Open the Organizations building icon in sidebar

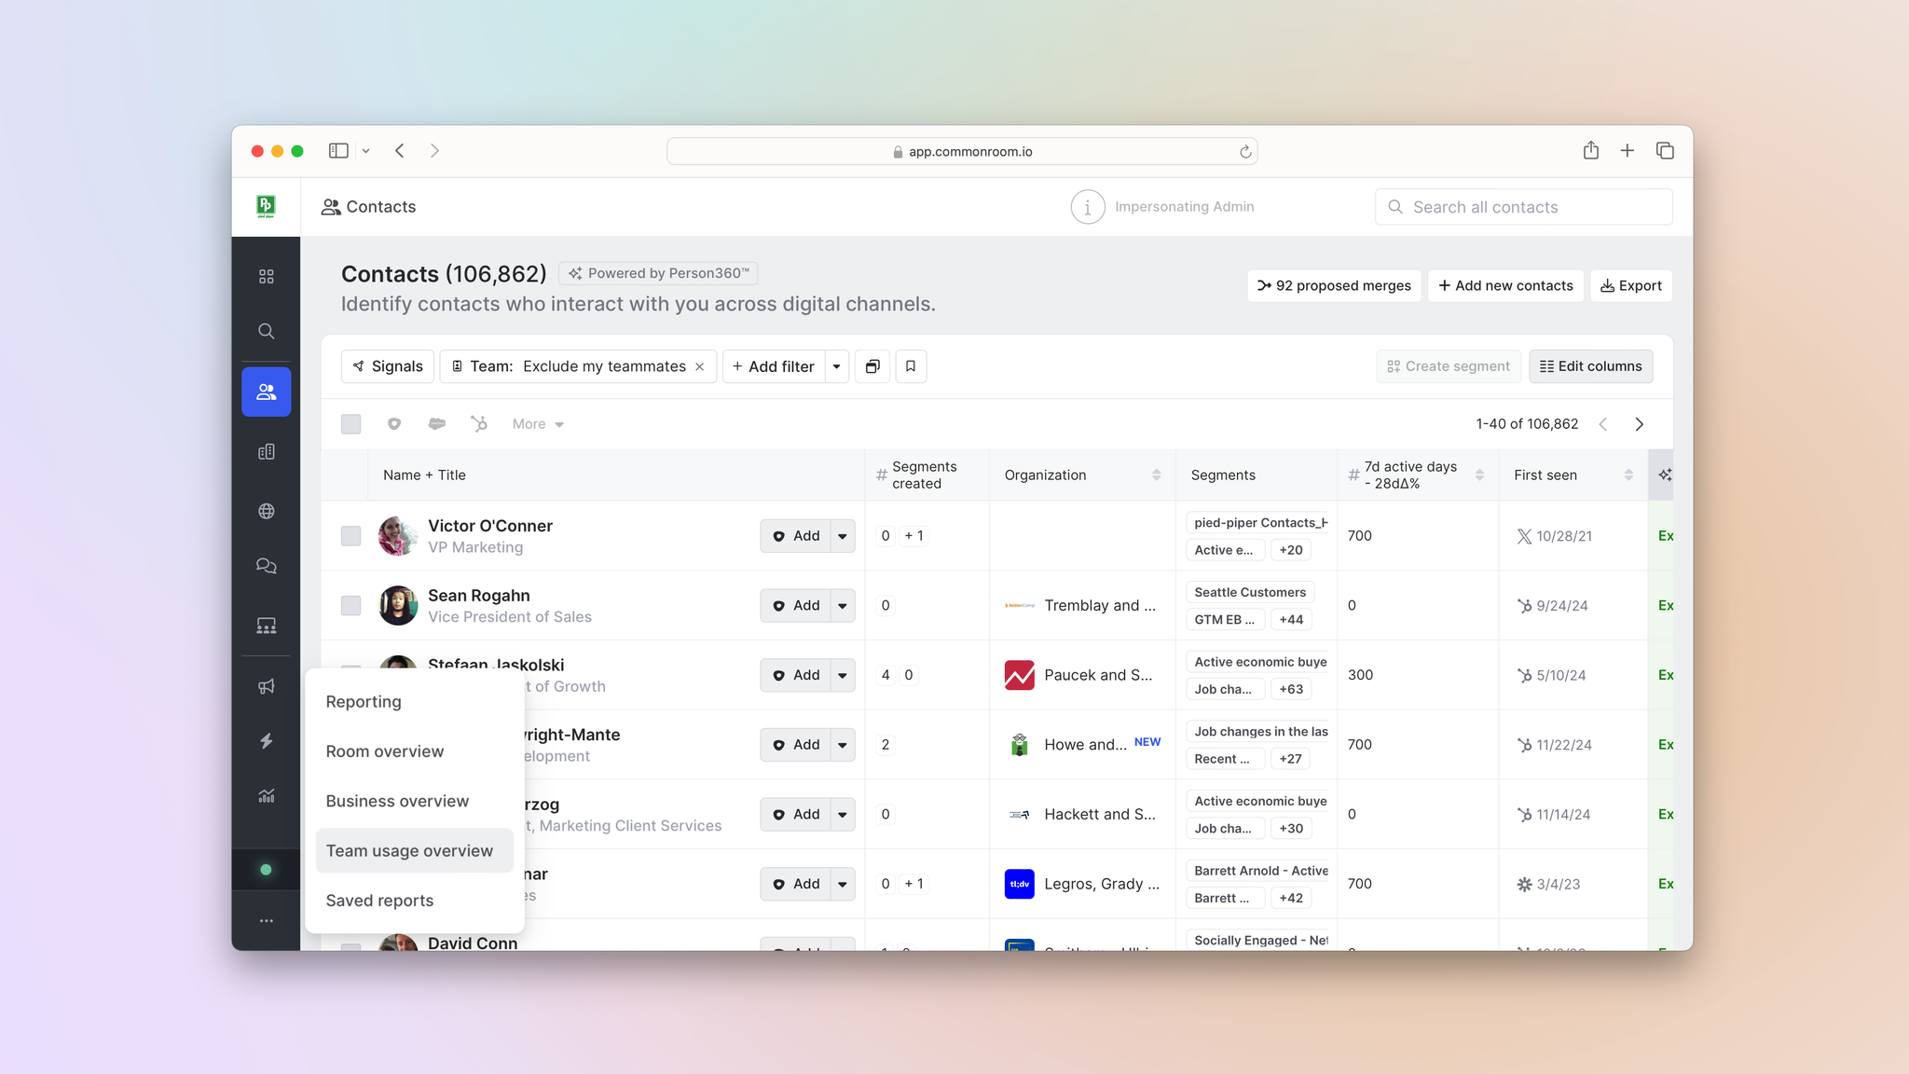[267, 451]
